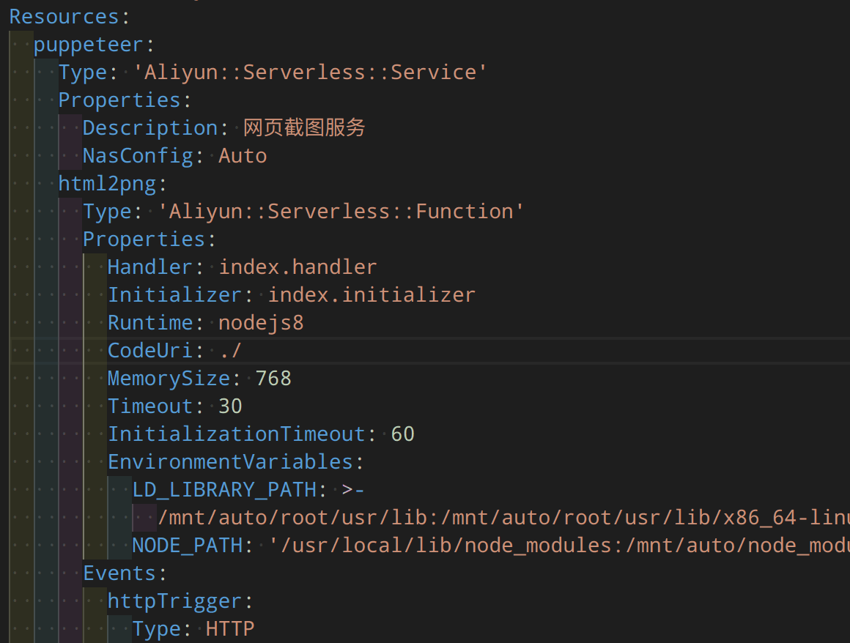Viewport: 850px width, 643px height.
Task: Click the MemorySize 768 value
Action: (x=274, y=377)
